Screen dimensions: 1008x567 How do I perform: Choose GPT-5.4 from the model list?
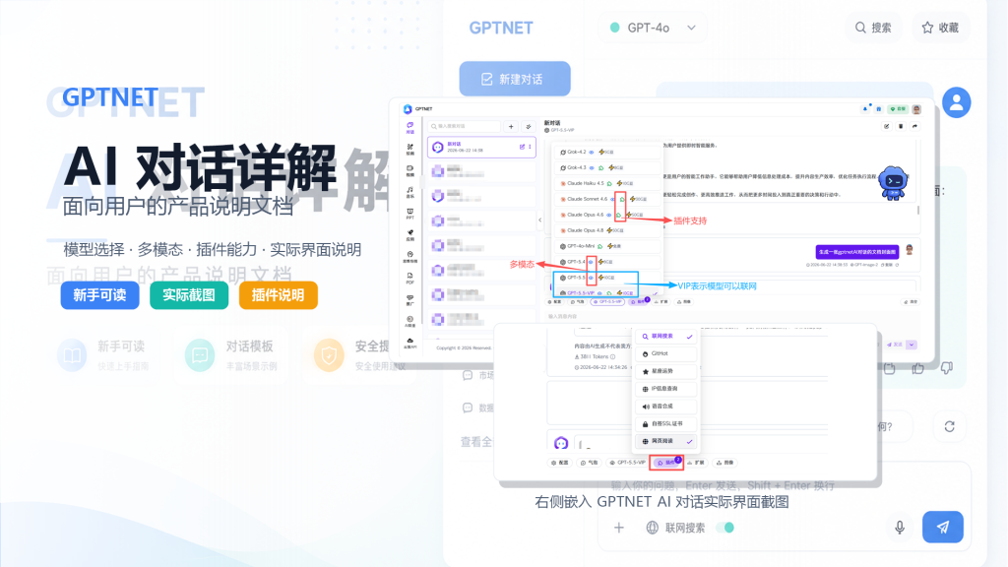pos(607,262)
